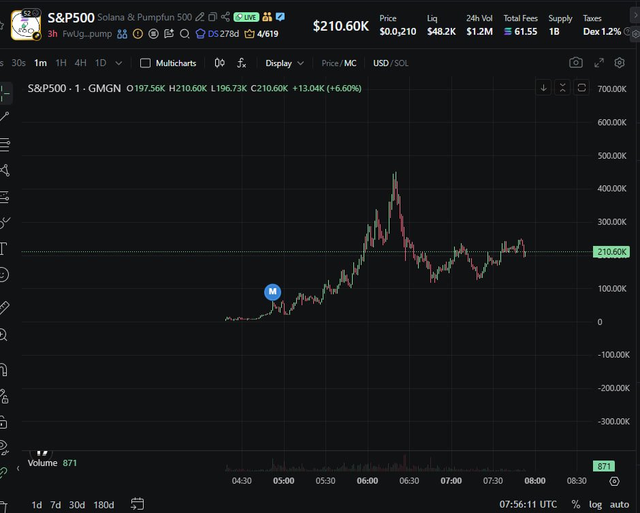Set chart range to 1d
Image resolution: width=640 pixels, height=513 pixels.
pos(37,505)
